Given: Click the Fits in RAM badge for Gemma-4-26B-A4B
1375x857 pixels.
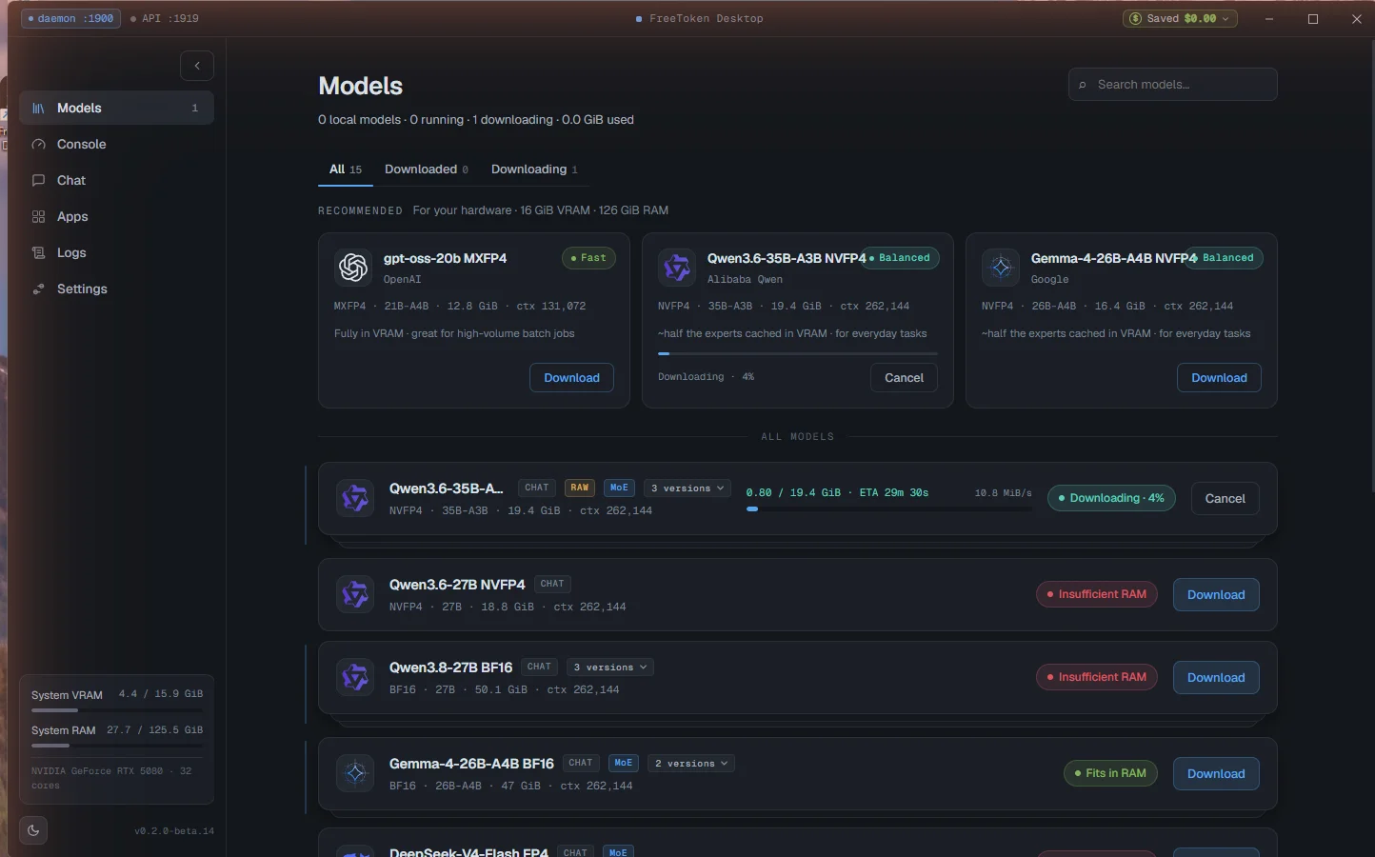Looking at the screenshot, I should pos(1110,773).
